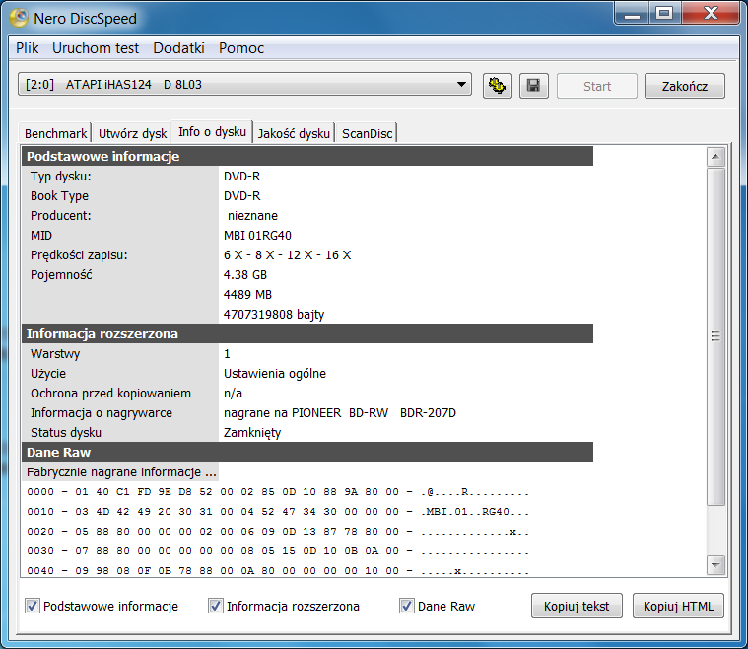
Task: Click the Podstawowe informacje section header
Action: [x=307, y=156]
